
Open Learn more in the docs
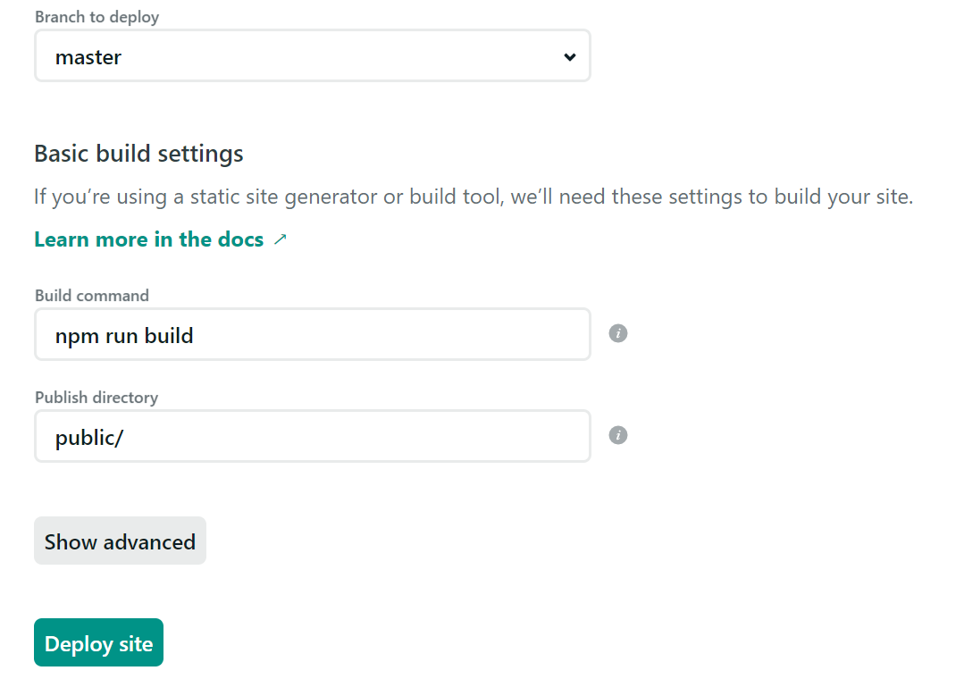tap(147, 239)
